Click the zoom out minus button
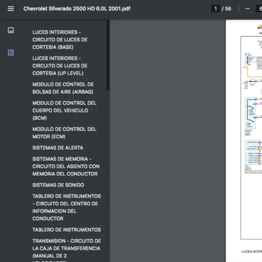This screenshot has width=262, height=262. [247, 9]
